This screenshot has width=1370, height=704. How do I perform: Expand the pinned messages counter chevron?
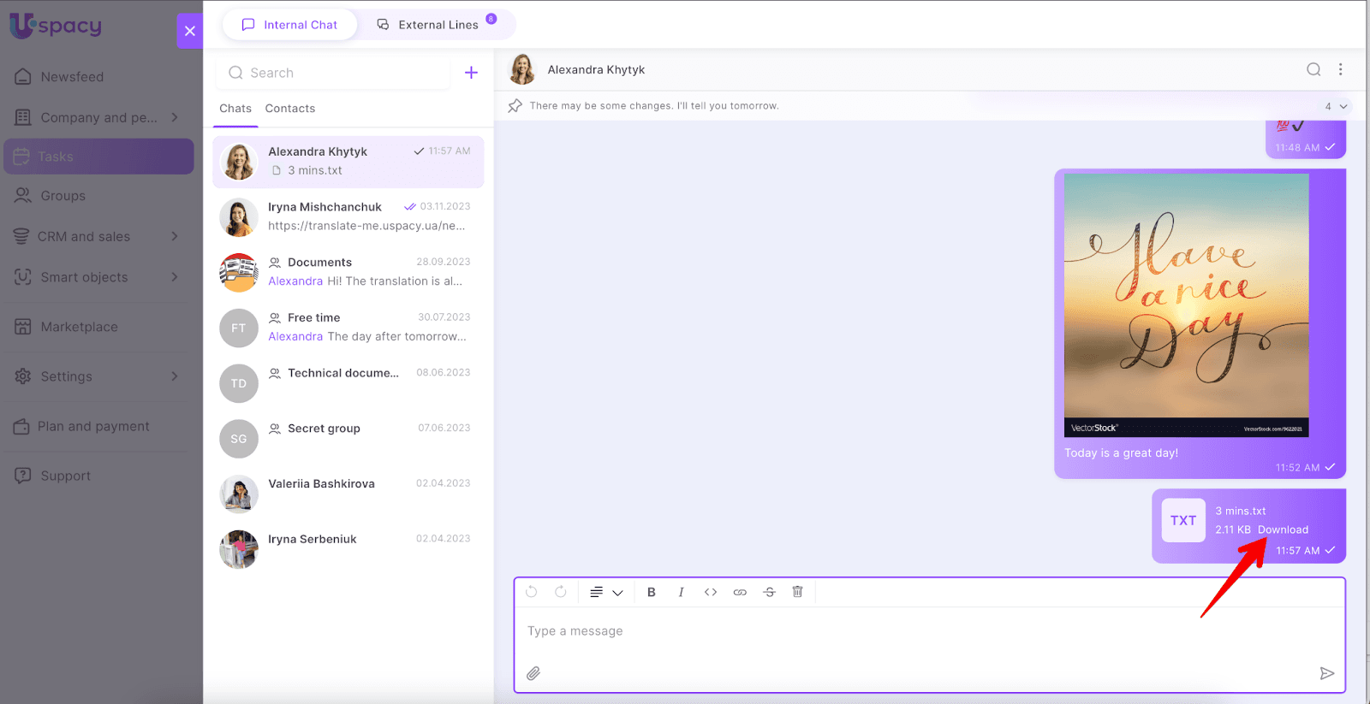1343,107
